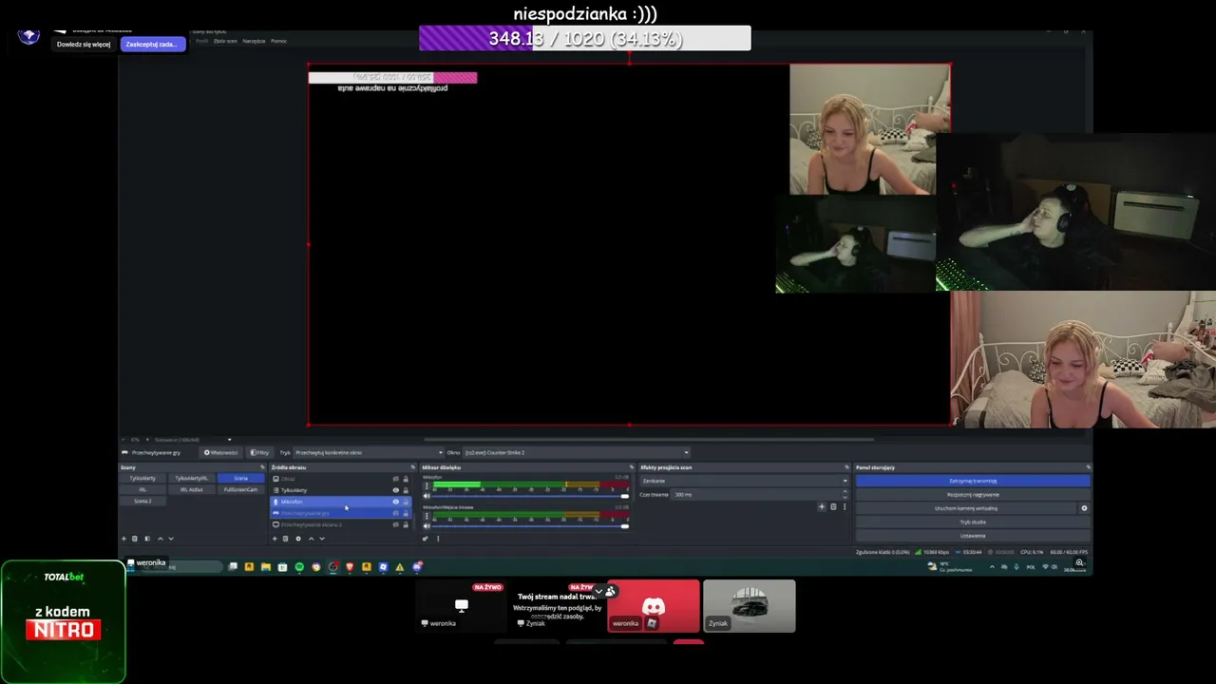Mute the second mixer channel speaker icon

[x=427, y=525]
